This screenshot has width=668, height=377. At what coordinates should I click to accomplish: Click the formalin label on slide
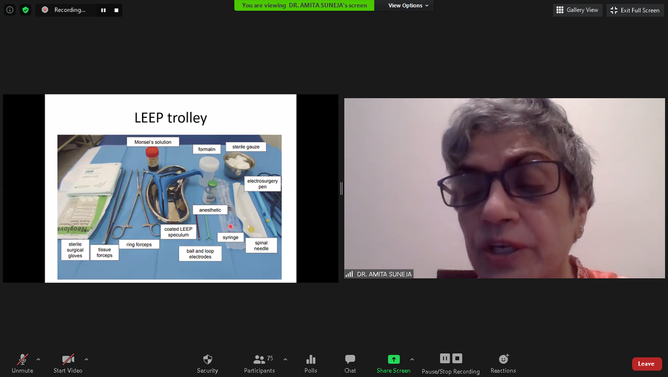[207, 150]
